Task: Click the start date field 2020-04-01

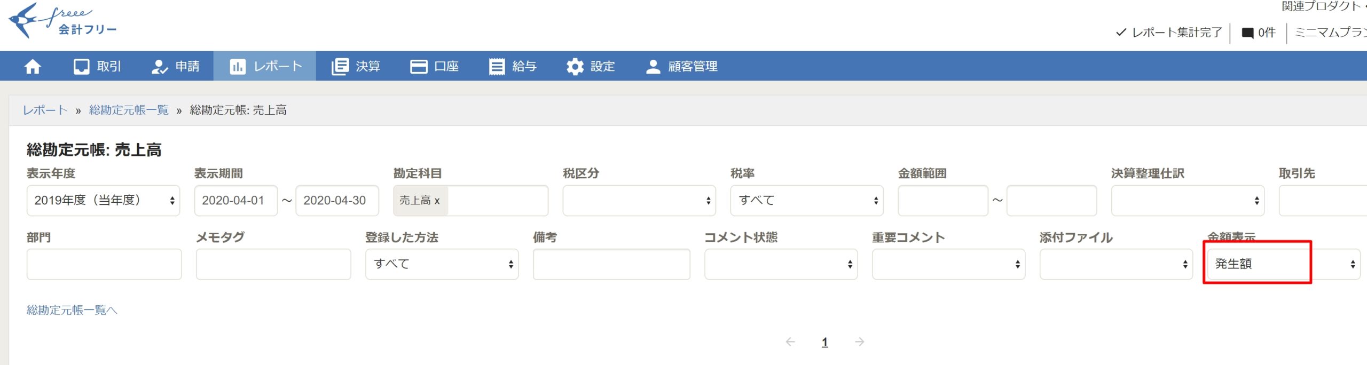Action: pos(236,201)
